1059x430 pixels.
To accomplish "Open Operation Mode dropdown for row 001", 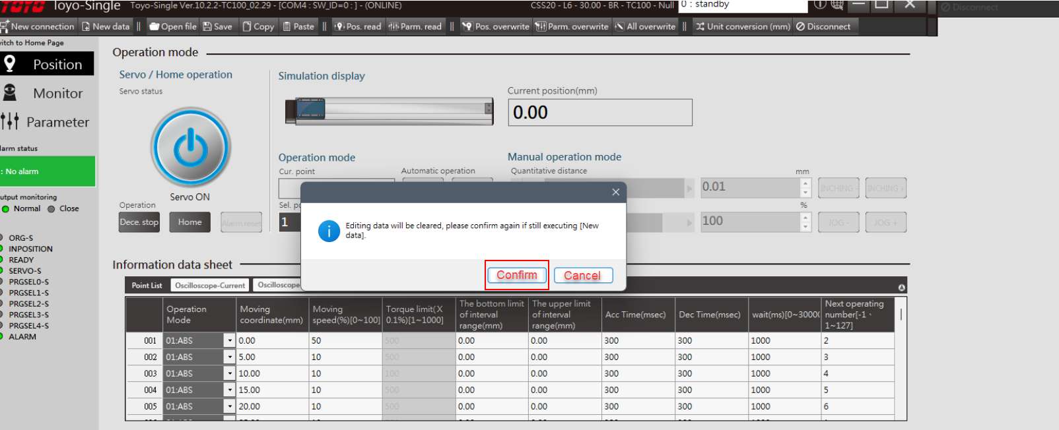I will click(x=230, y=340).
